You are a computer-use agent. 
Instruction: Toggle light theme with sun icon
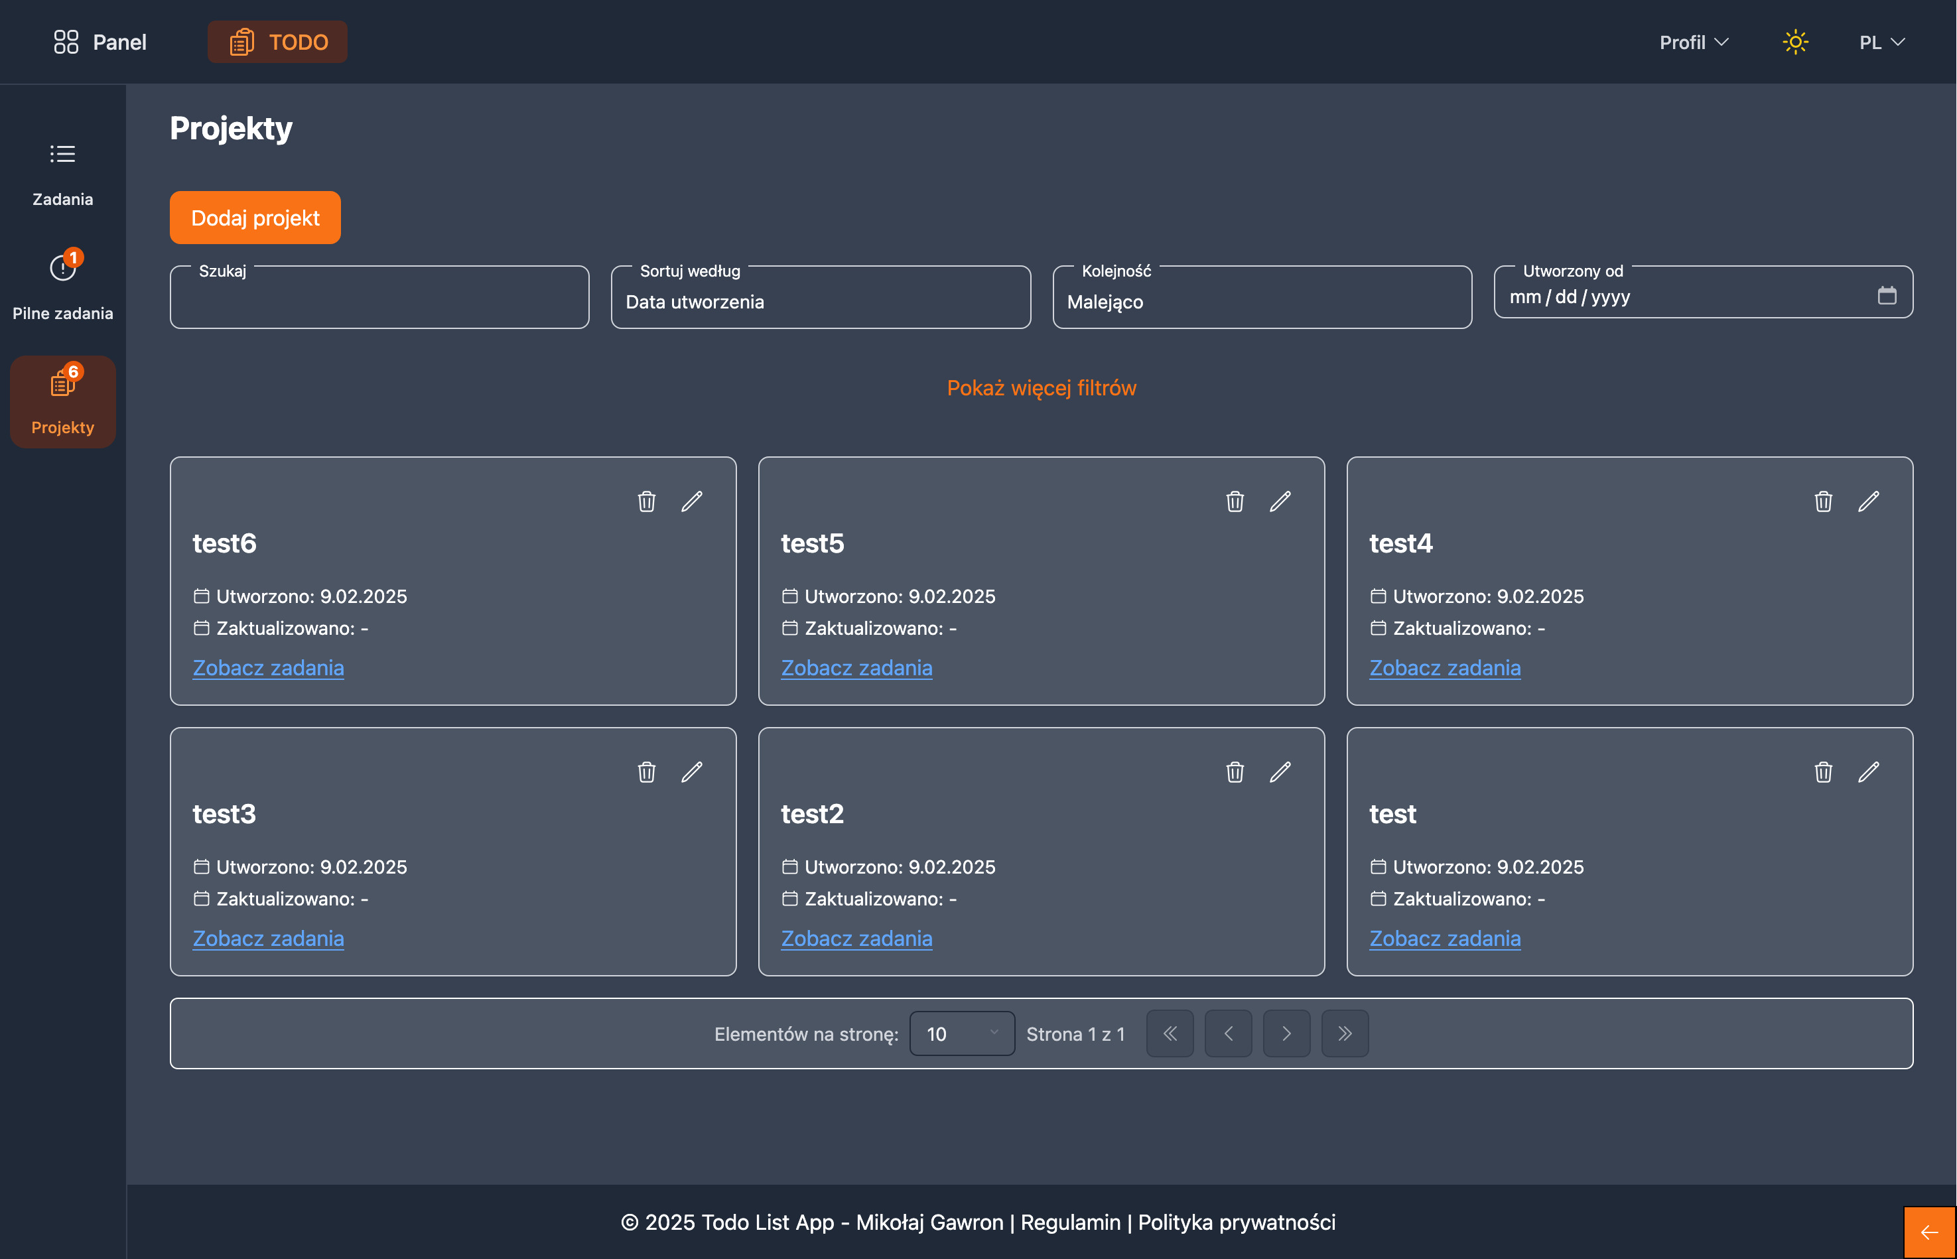point(1794,42)
